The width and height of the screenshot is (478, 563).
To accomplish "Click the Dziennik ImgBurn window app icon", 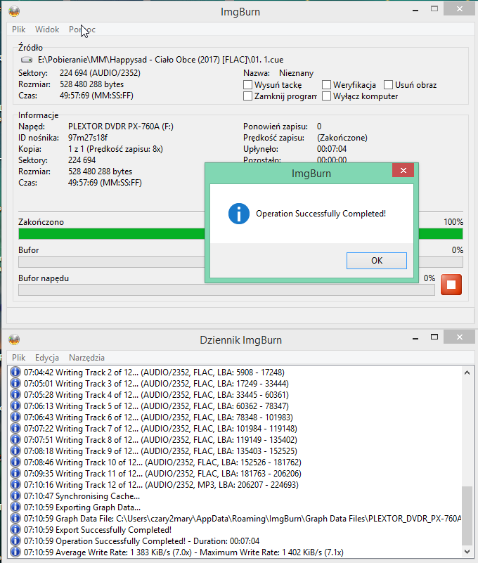I will coord(14,339).
